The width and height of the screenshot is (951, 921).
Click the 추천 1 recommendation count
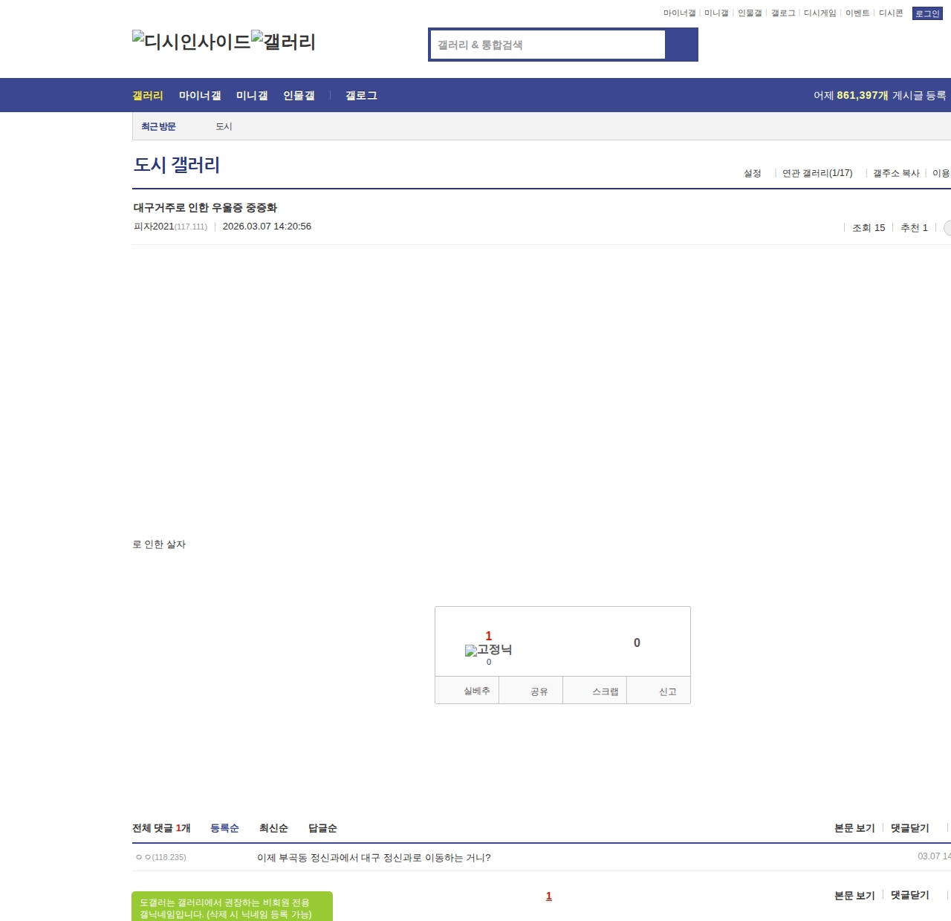click(x=914, y=227)
